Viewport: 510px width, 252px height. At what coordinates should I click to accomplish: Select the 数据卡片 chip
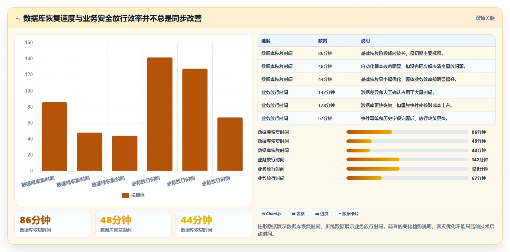pos(349,214)
